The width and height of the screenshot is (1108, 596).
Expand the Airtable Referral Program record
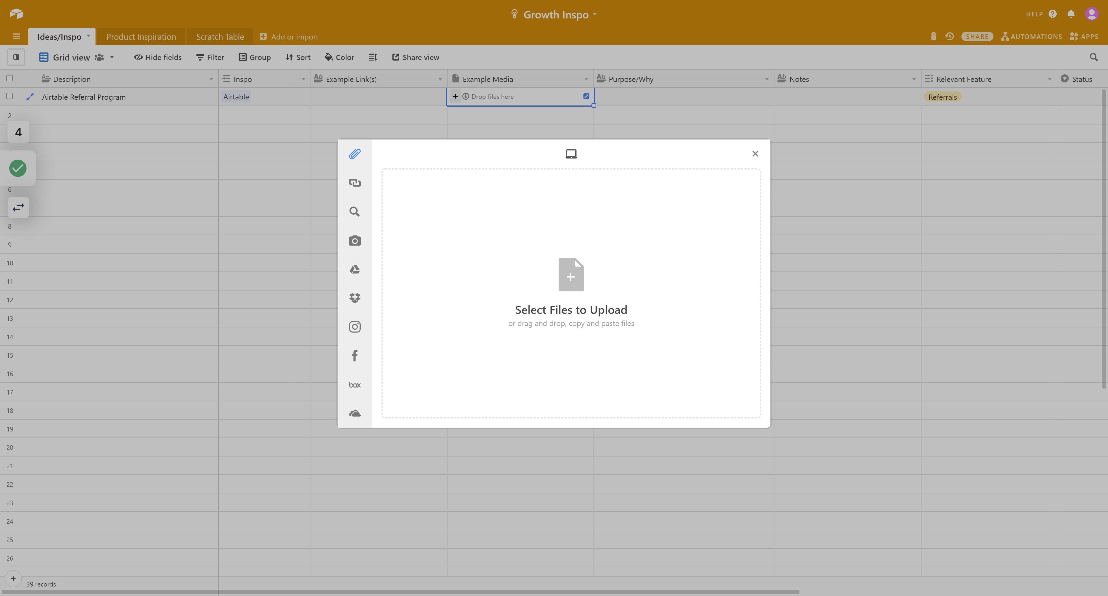[x=30, y=97]
